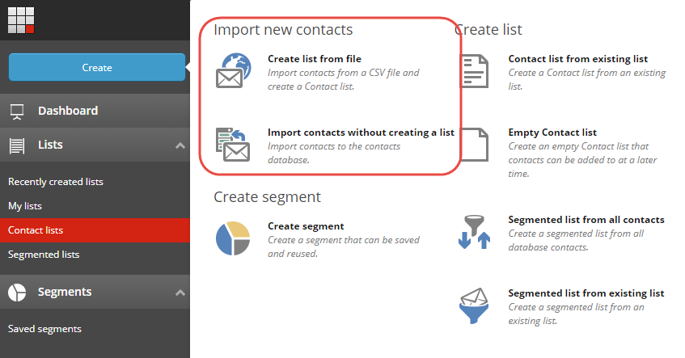The height and width of the screenshot is (358, 685).
Task: Click the Empty Contact list blank page icon
Action: click(476, 145)
